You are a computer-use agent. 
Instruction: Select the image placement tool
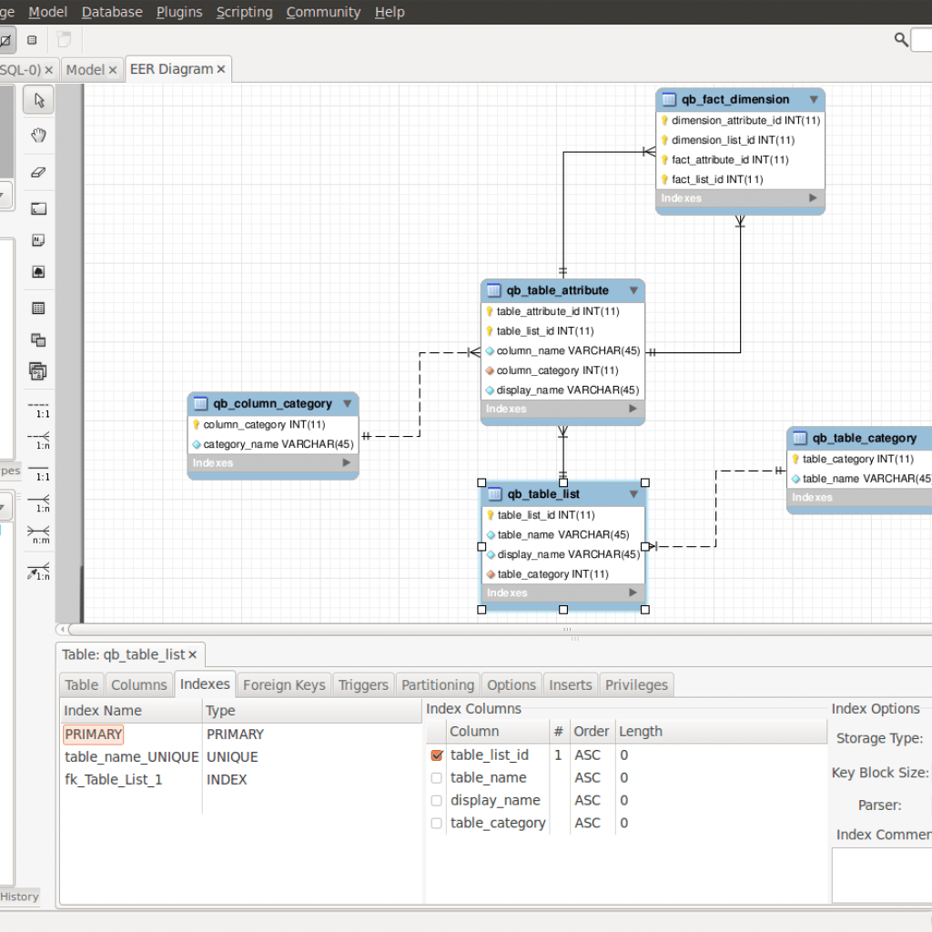coord(37,271)
